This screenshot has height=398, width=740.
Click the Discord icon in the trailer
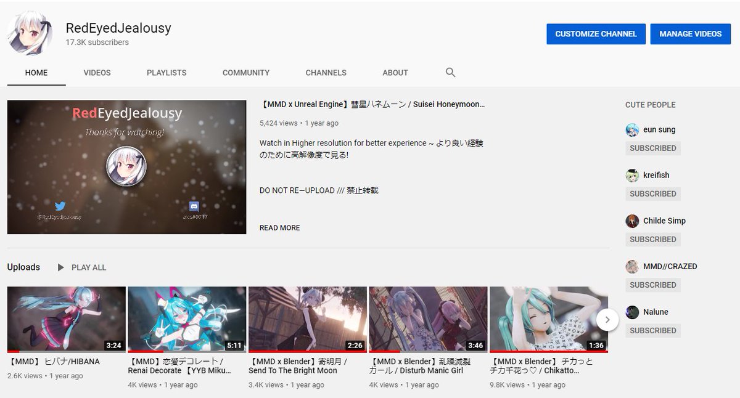click(194, 207)
